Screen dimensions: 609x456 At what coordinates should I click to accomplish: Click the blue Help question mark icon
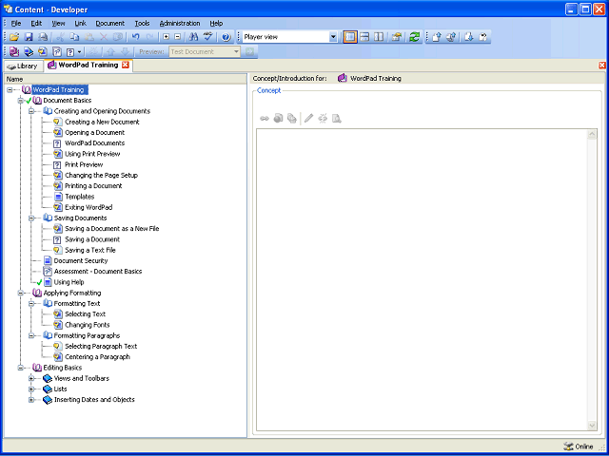pyautogui.click(x=226, y=37)
